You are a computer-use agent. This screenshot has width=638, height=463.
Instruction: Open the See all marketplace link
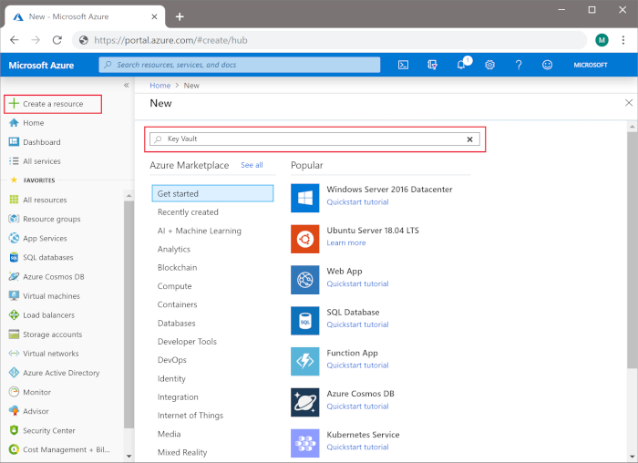point(252,165)
